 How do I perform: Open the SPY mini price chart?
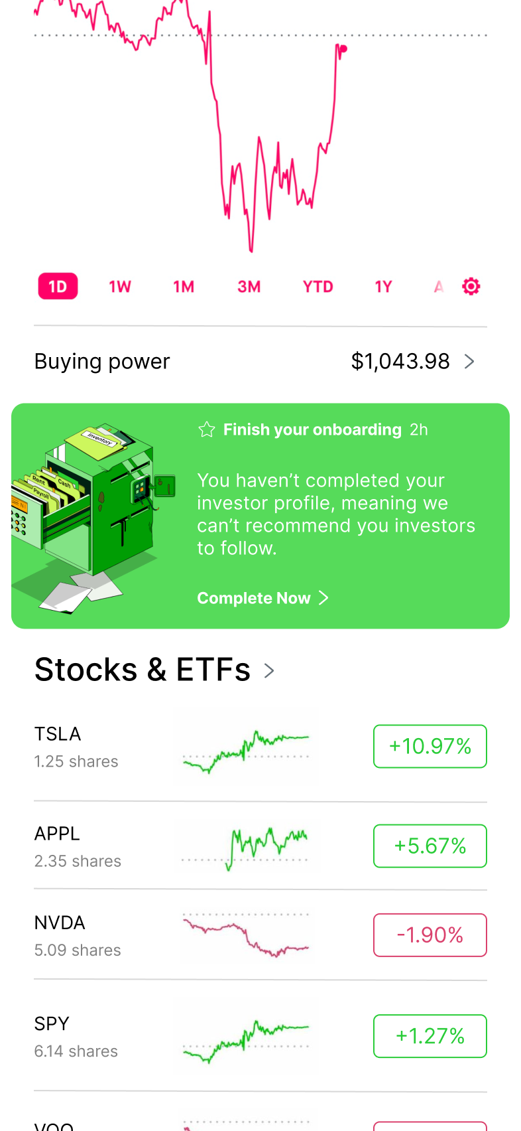click(x=246, y=1036)
